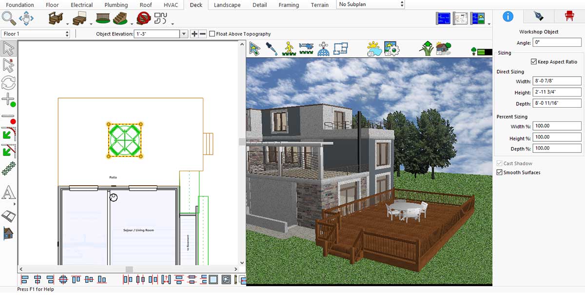Pick the eyedropper tool in 3D view
Screen dimensions: 585x295
pos(272,49)
